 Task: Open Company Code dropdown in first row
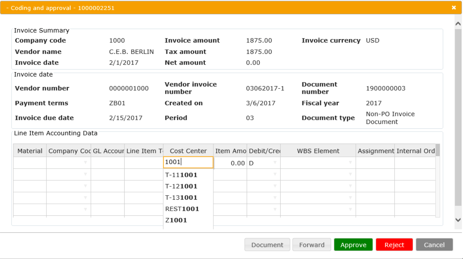85,163
